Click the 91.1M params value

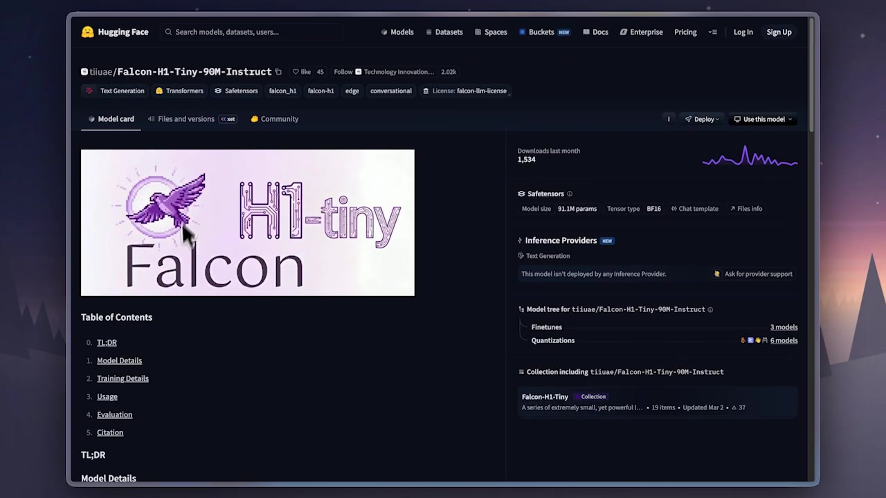[x=577, y=209]
